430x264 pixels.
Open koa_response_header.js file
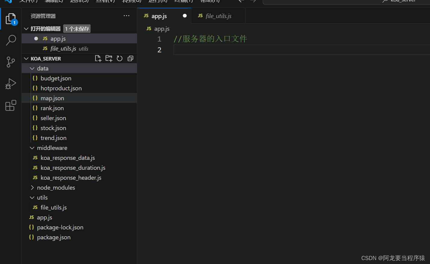(x=79, y=178)
